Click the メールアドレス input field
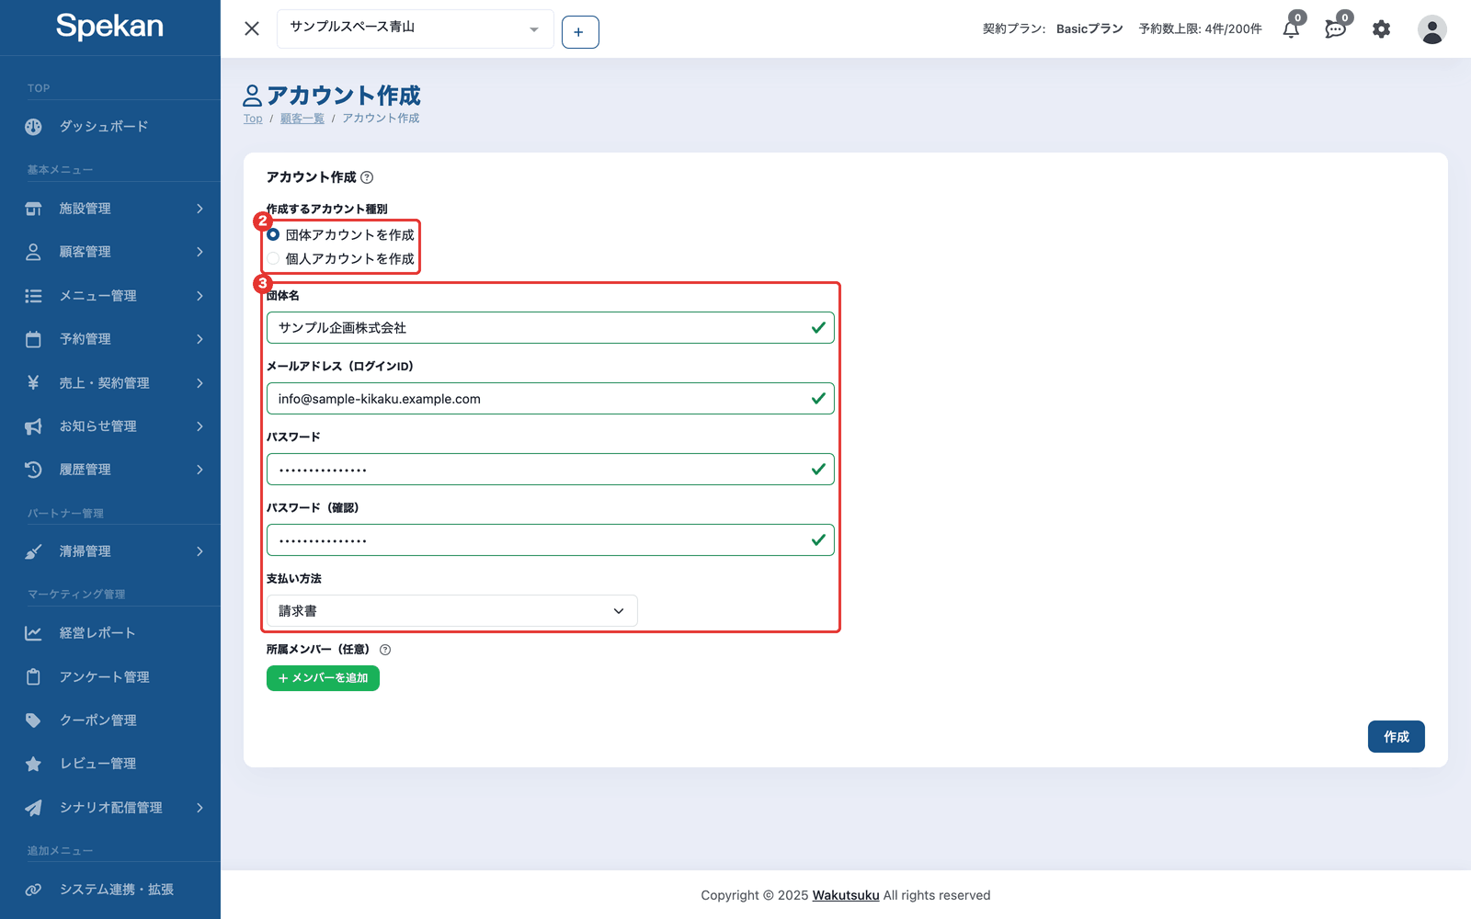 point(550,399)
